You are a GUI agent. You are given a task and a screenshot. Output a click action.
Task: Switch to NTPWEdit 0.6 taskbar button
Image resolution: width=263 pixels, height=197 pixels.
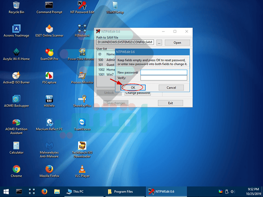pyautogui.click(x=166, y=191)
